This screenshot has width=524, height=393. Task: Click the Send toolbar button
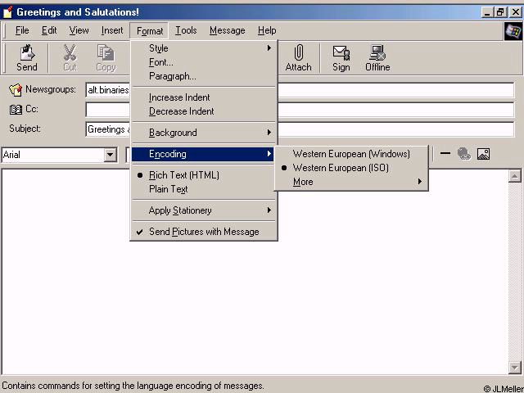(27, 58)
